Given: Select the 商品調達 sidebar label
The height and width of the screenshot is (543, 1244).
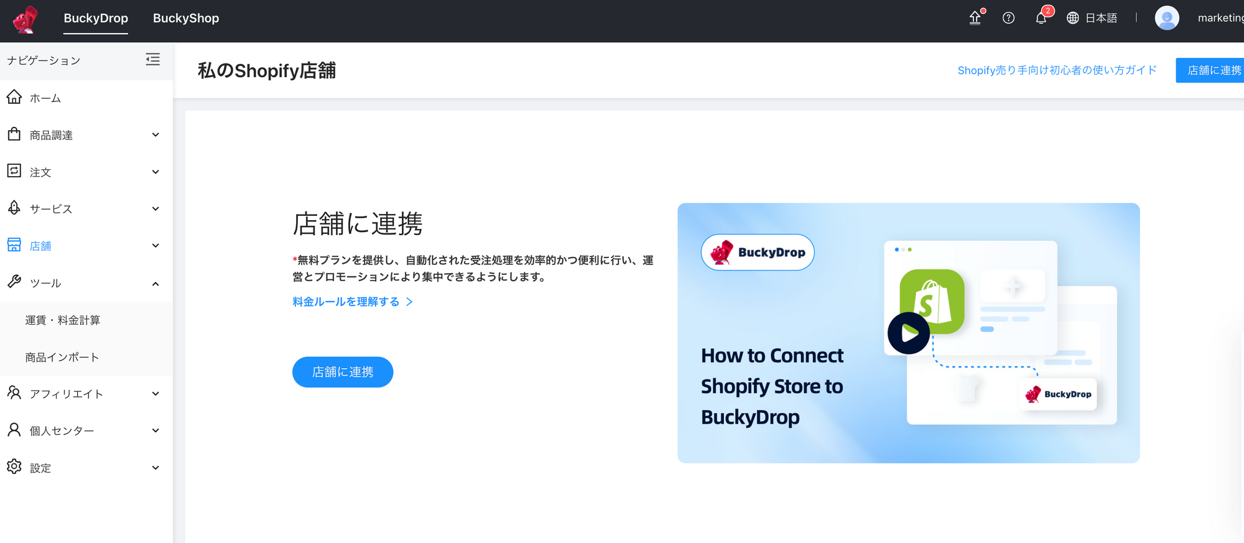Looking at the screenshot, I should (x=51, y=135).
